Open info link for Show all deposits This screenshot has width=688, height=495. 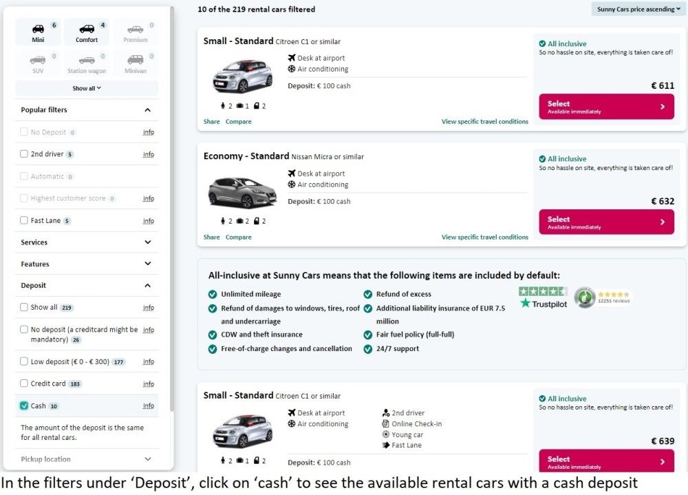coord(149,308)
